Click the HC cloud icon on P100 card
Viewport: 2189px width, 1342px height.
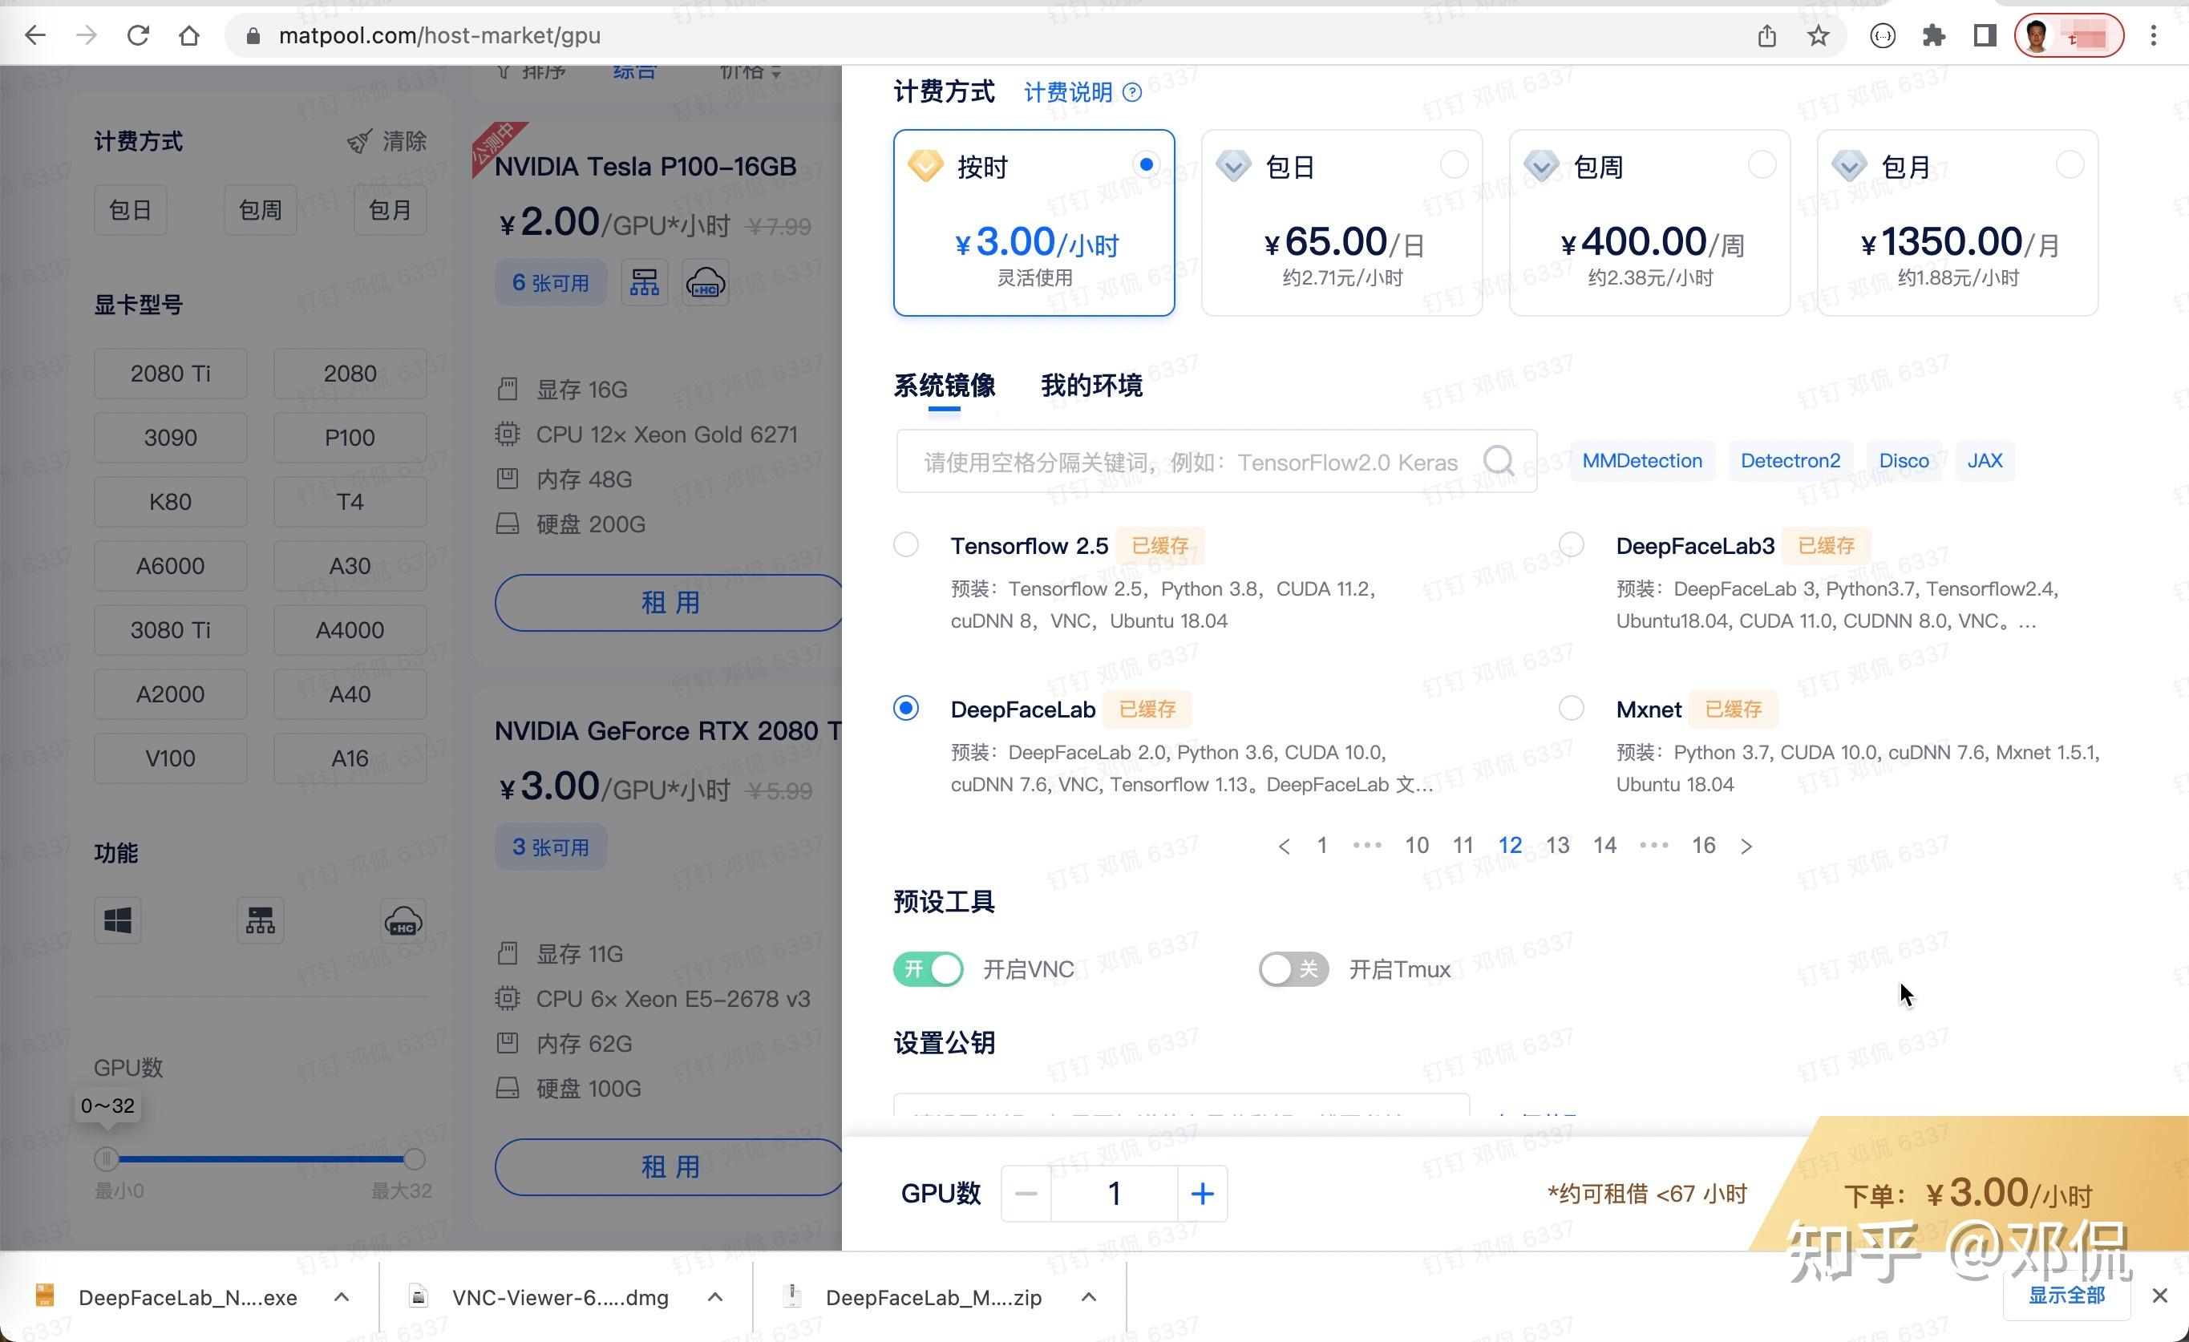click(706, 282)
